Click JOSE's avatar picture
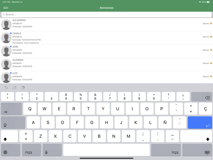The width and height of the screenshot is (213, 160). click(6, 51)
